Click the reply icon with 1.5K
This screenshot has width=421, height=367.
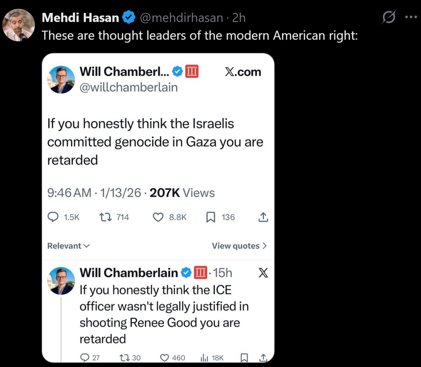tap(53, 217)
